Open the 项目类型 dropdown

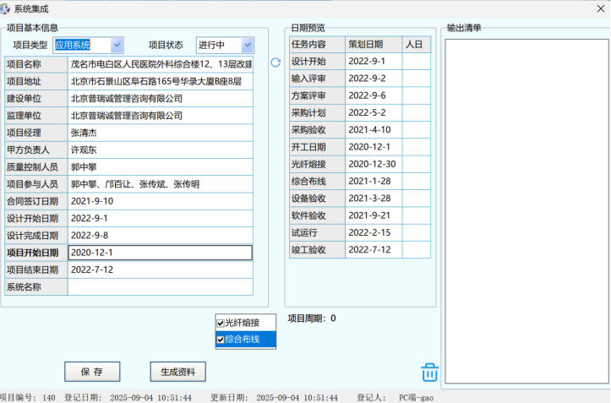[117, 45]
